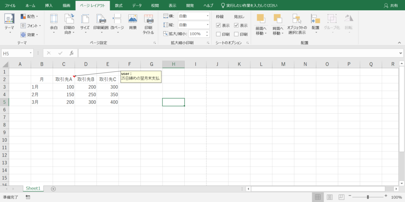Add a new sheet with plus button
Screen dimensions: 405x202
(53, 189)
